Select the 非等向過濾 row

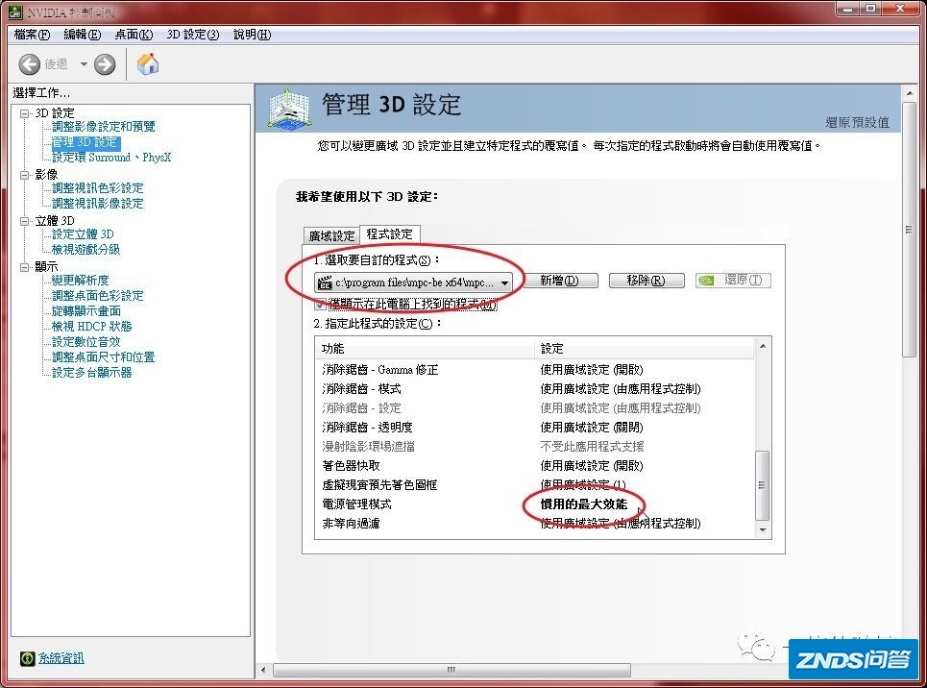[535, 524]
